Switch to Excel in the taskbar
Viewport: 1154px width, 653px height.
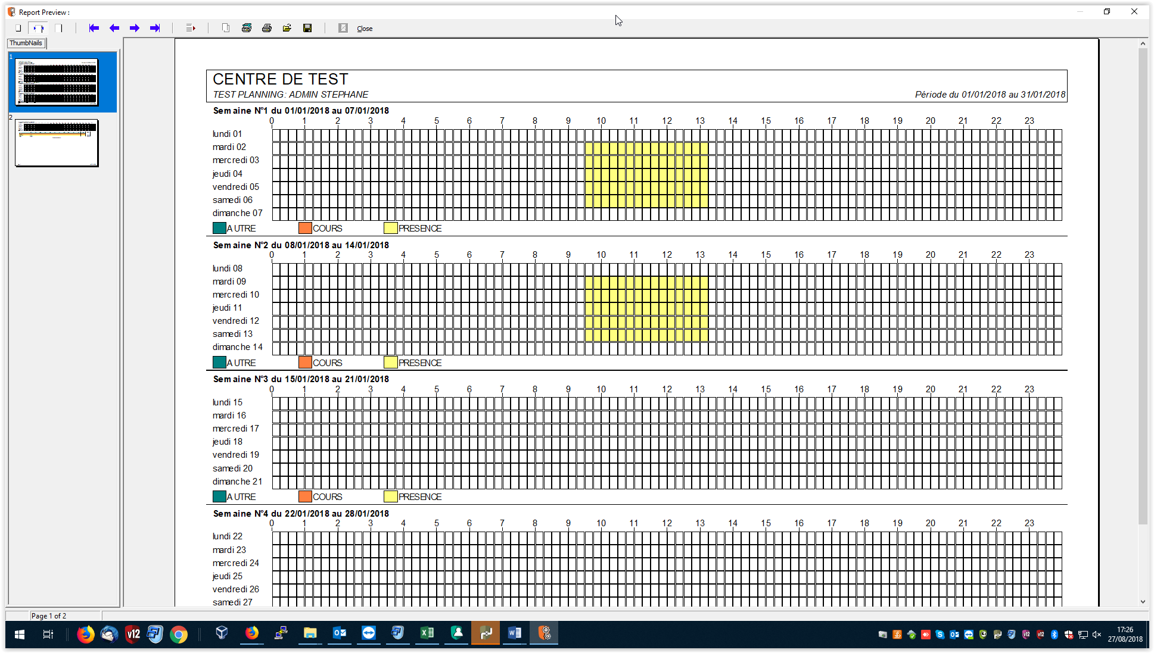coord(427,633)
